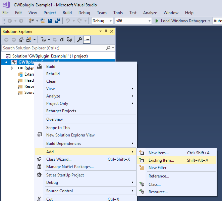Click the Undo toolbar icon
Image resolution: width=222 pixels, height=201 pixels.
(x=68, y=21)
